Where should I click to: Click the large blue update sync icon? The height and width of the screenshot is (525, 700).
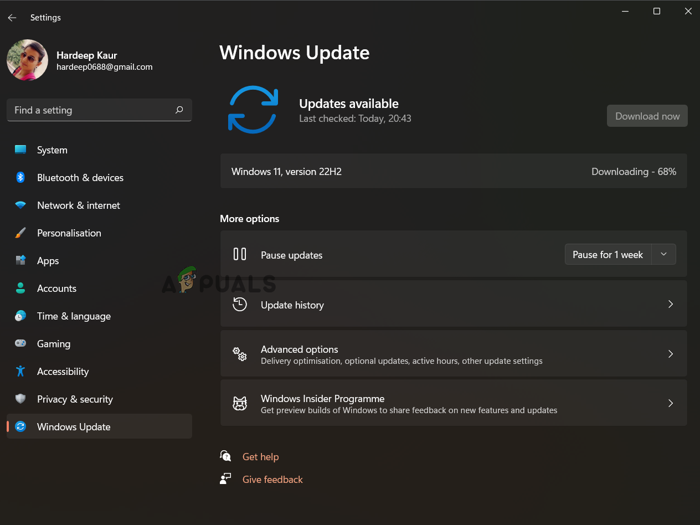[x=253, y=110]
